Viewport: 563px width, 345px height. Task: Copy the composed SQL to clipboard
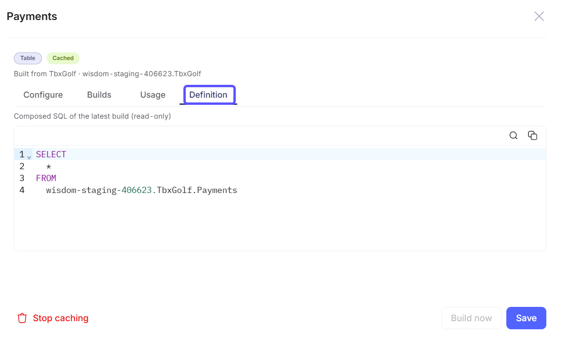[533, 135]
